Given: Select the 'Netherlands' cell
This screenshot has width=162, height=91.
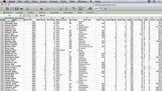Looking at the screenshot, I should click(x=62, y=50).
